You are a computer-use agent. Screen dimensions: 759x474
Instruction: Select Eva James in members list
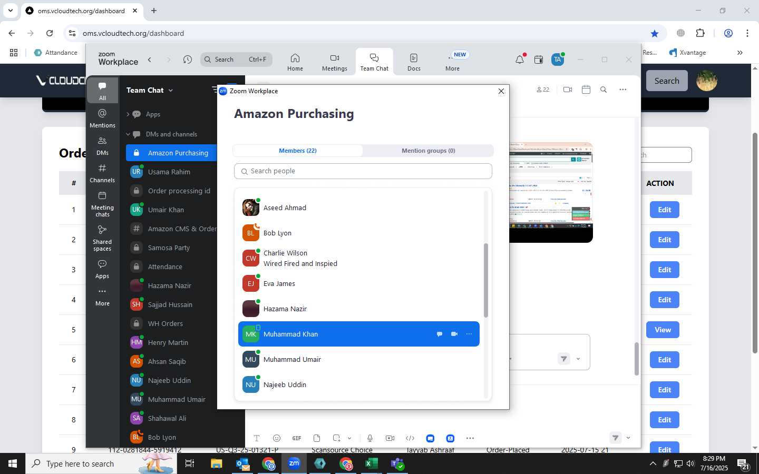(x=359, y=283)
